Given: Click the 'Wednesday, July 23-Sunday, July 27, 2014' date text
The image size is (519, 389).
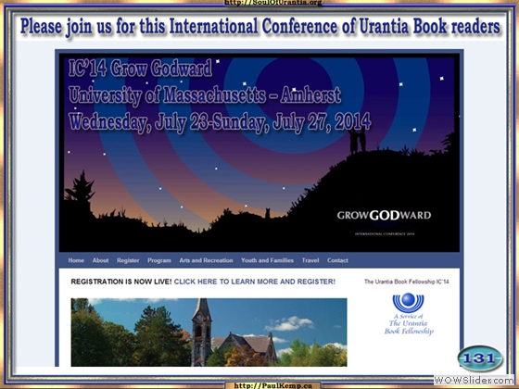Looking at the screenshot, I should [x=220, y=122].
